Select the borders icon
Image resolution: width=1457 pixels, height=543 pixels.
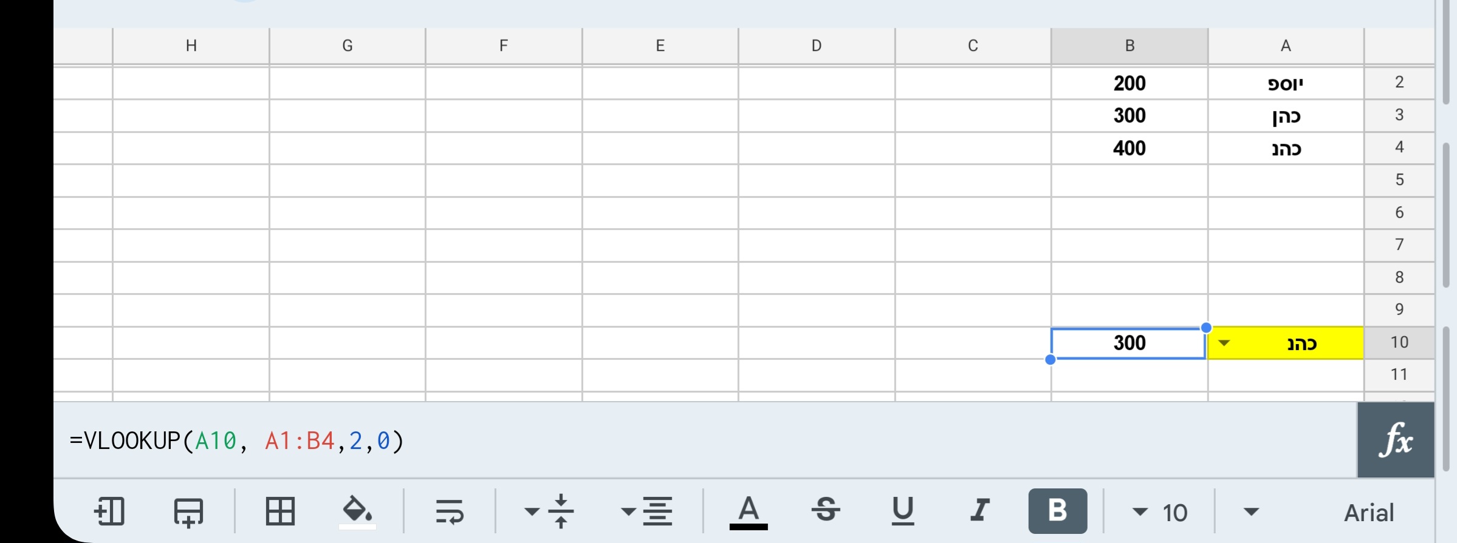point(279,511)
